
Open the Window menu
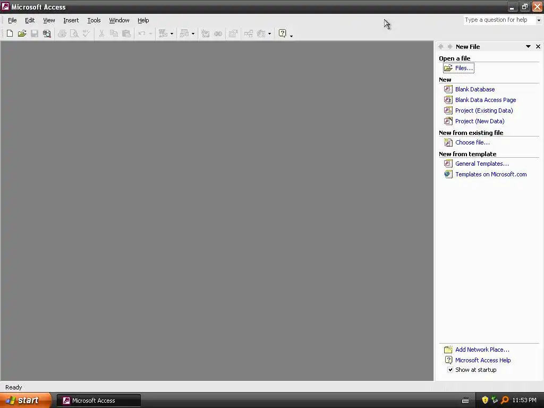(119, 20)
